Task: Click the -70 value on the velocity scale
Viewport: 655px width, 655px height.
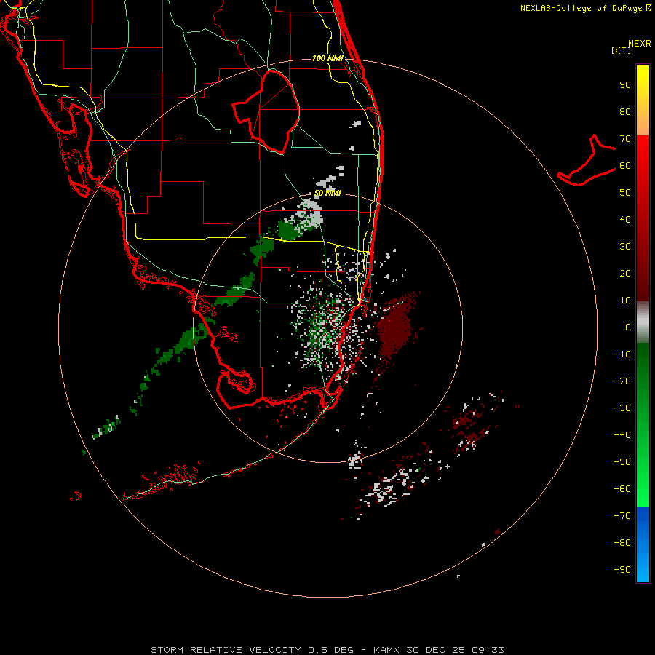Action: 622,515
